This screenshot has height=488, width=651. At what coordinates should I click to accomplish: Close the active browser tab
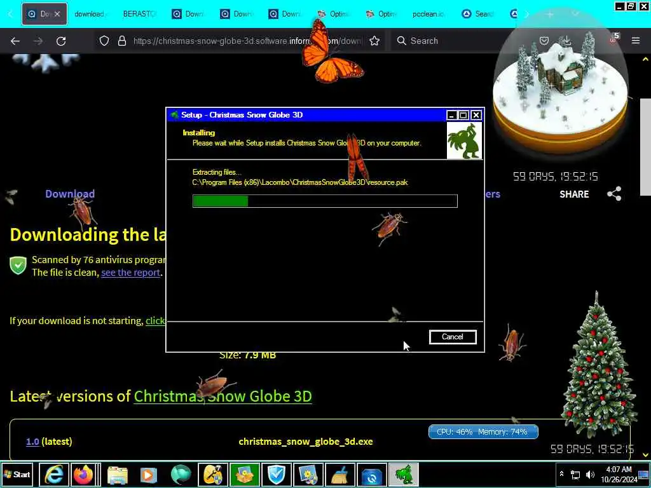point(57,14)
